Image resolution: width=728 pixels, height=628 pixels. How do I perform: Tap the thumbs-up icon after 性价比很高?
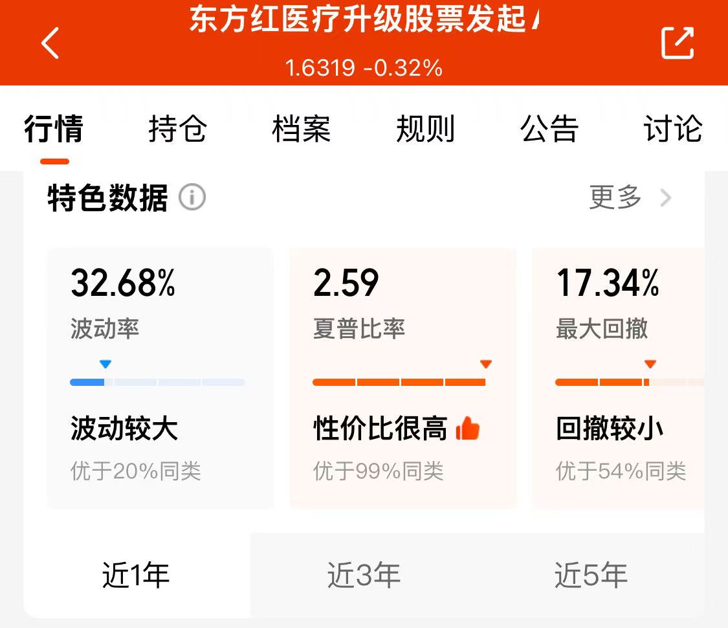467,428
